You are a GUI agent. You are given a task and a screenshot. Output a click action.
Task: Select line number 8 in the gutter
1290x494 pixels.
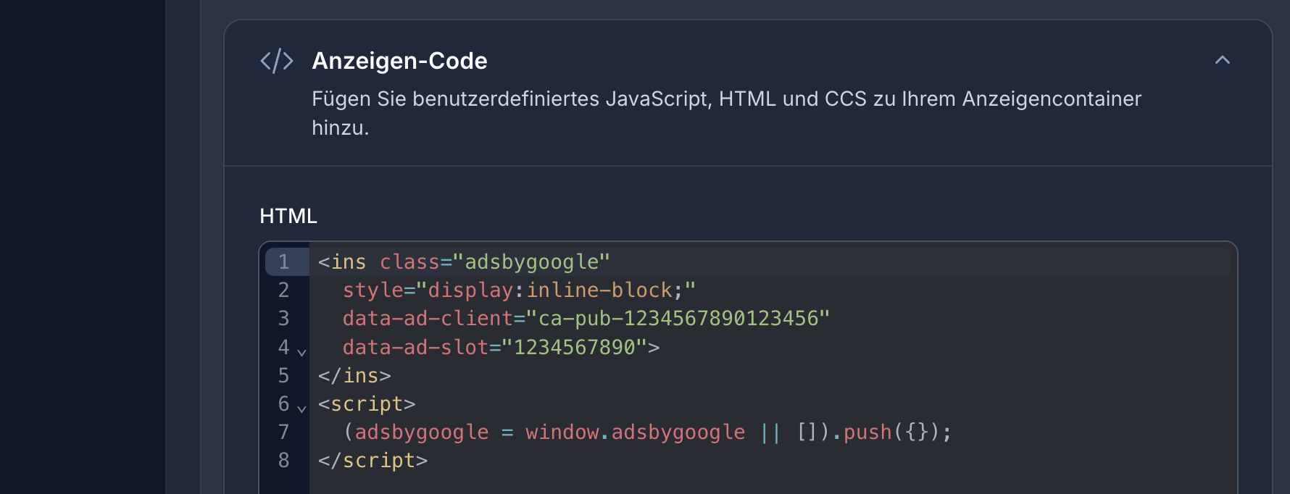pos(283,460)
